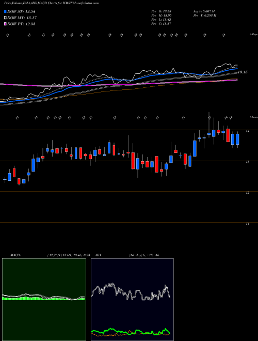Click the chart title mentioning HMST MunafaSutra.com
Image resolution: width=258 pixels, height=341 pixels.
pyautogui.click(x=51, y=3)
